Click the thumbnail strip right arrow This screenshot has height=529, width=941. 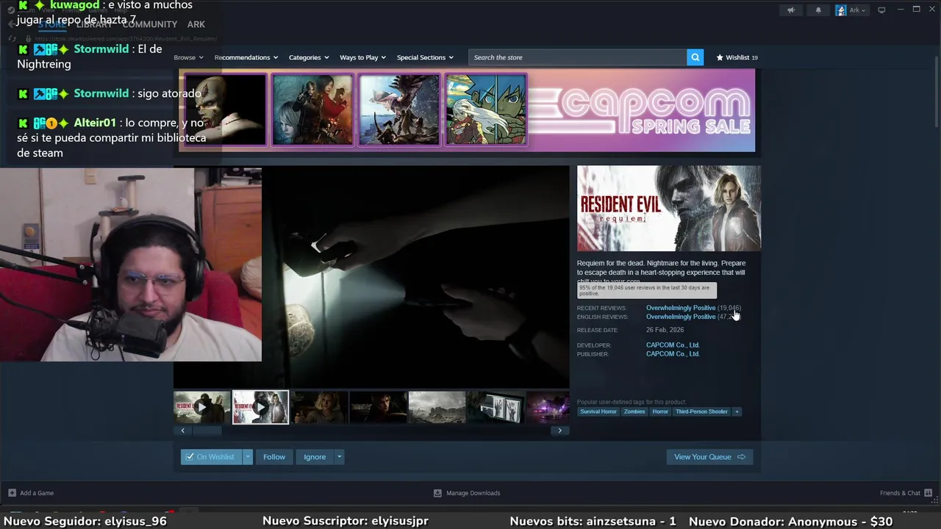point(560,431)
